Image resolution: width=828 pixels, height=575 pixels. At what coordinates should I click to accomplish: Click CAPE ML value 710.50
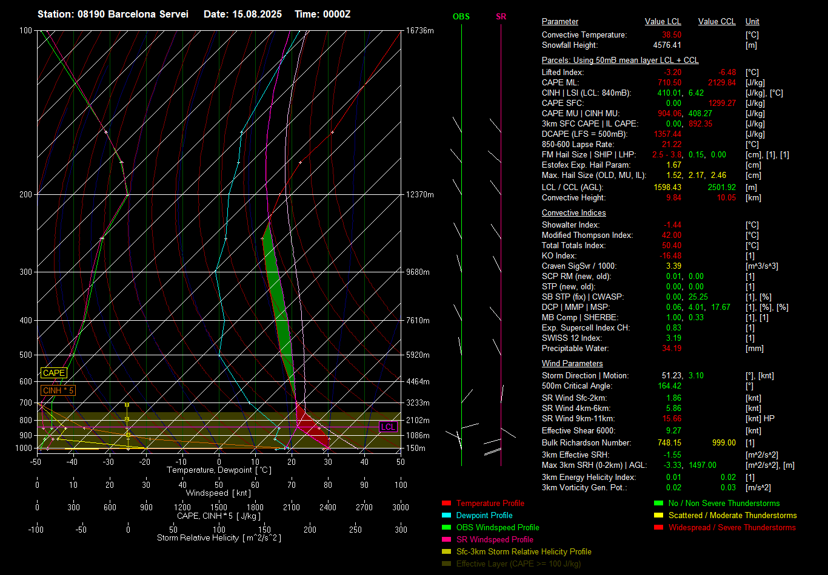pyautogui.click(x=669, y=82)
